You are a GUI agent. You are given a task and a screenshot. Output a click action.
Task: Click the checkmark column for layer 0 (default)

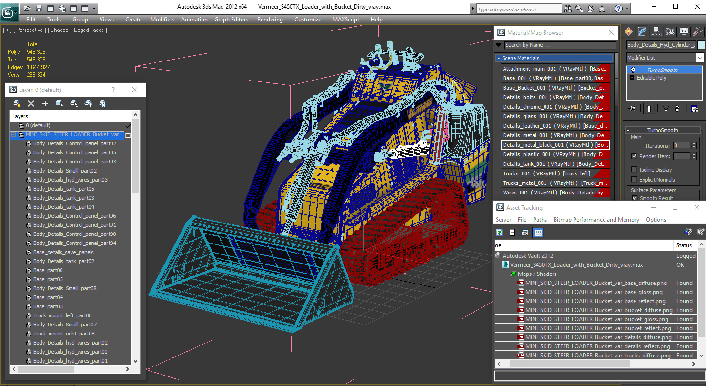tap(128, 126)
